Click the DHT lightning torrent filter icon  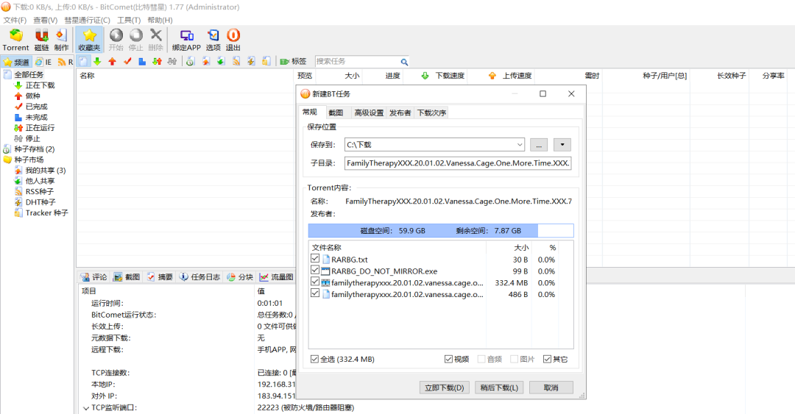pos(251,61)
